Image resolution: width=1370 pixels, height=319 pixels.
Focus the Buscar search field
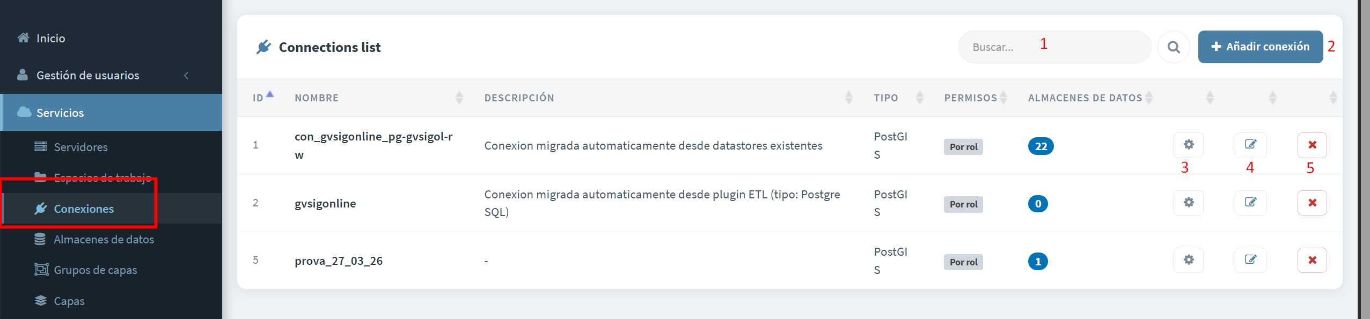(x=1054, y=47)
